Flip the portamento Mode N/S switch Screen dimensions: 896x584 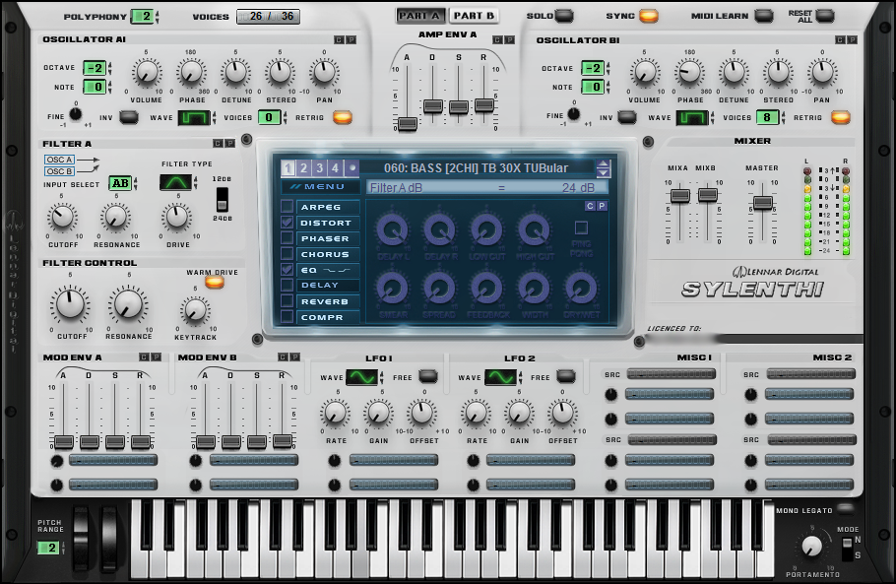coord(847,548)
